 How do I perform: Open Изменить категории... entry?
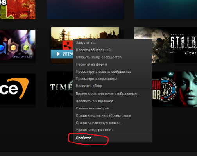(113, 108)
